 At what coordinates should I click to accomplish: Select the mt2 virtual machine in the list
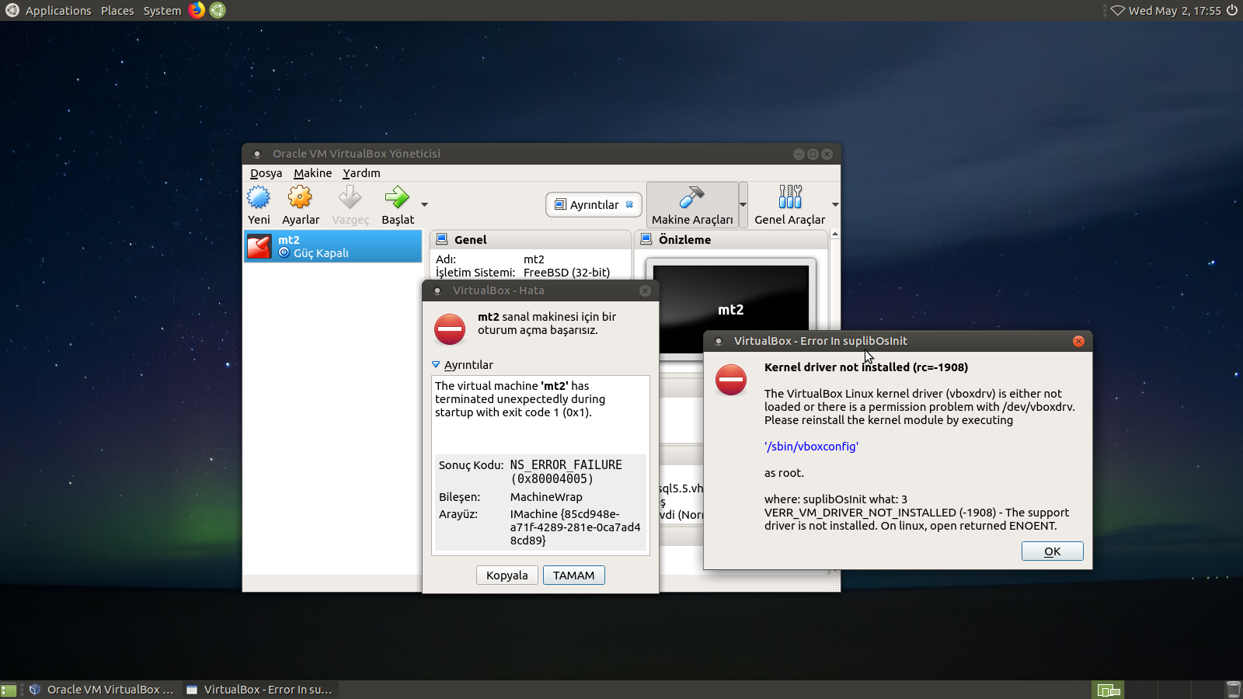pos(333,247)
